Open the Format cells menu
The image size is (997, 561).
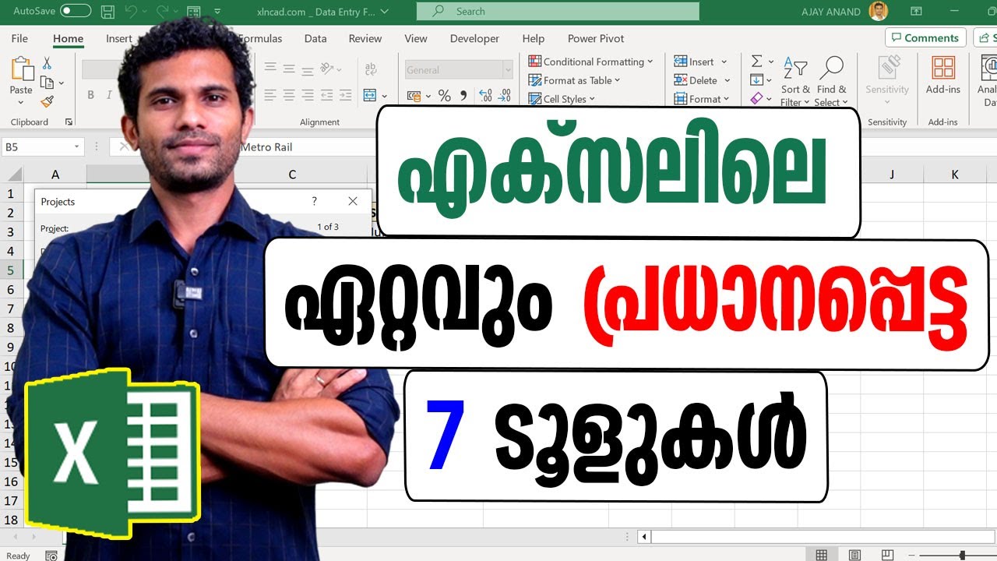(x=702, y=99)
